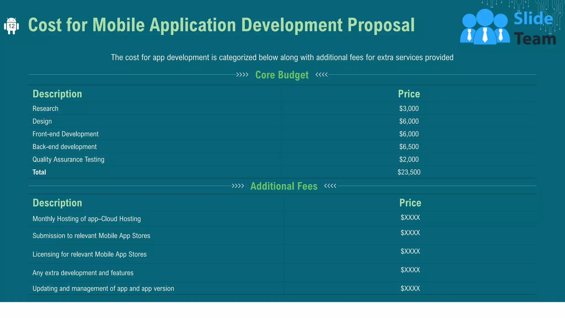Select the 'Front-end Development' row label
Viewport: 565px width, 318px height.
click(65, 134)
